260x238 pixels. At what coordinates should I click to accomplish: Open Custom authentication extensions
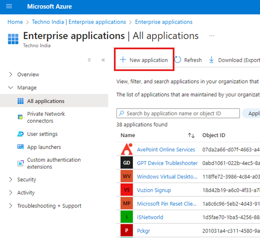coord(54,163)
